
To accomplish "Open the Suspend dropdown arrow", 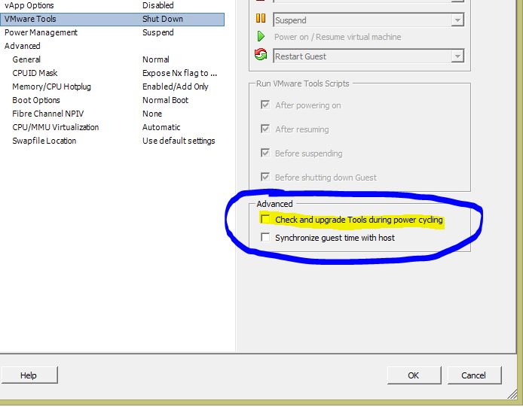I will 457,20.
